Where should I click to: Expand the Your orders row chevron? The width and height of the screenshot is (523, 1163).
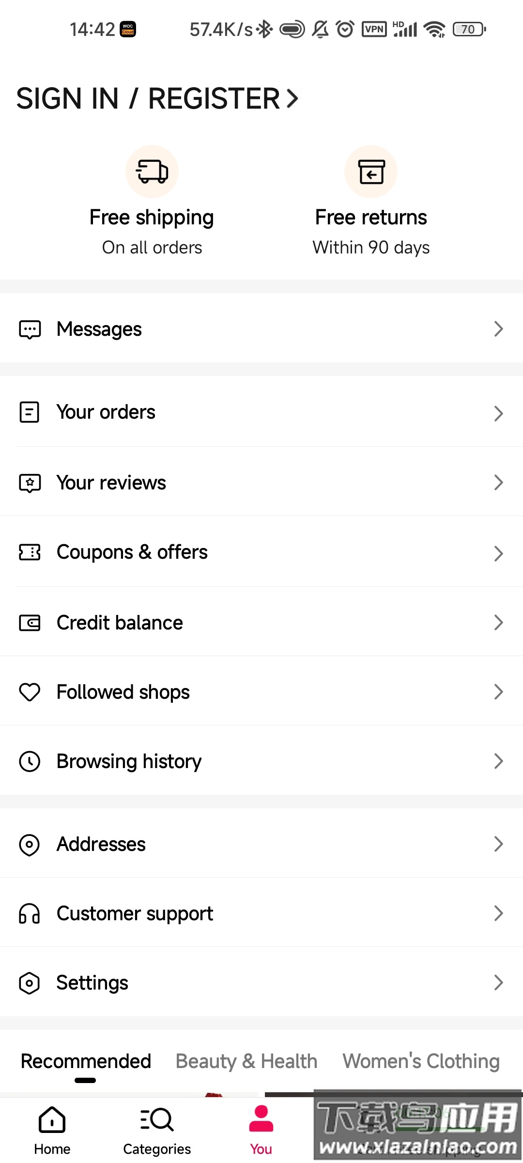tap(498, 413)
